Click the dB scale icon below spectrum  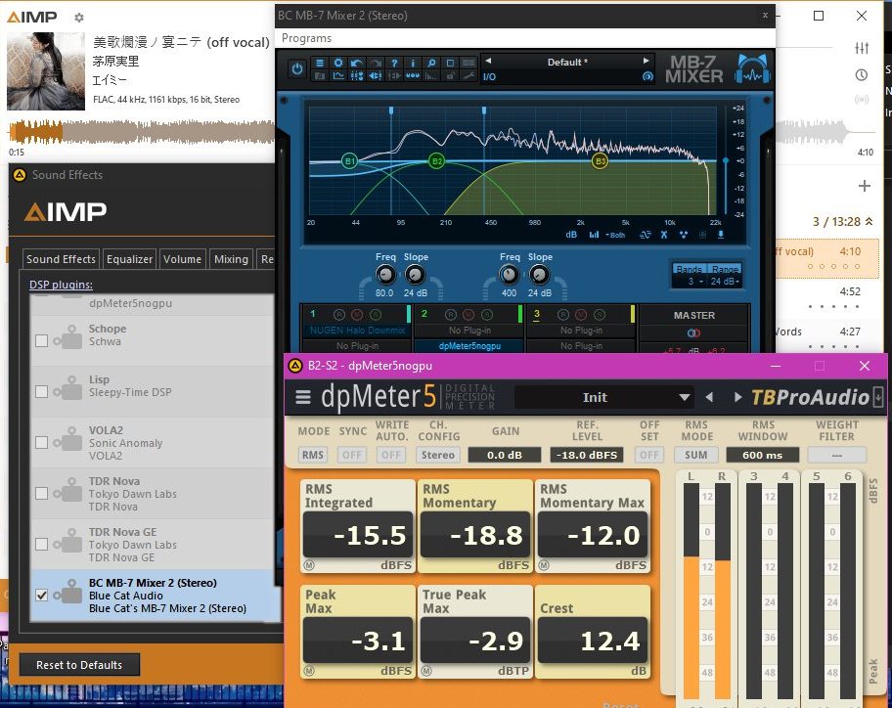571,235
